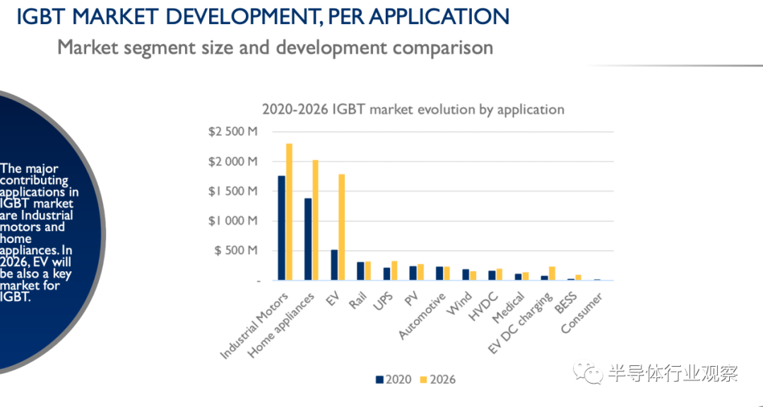Select the slide title "IGBT MARKET DEVELOPMENT, PER APPLICATION"

[x=264, y=16]
